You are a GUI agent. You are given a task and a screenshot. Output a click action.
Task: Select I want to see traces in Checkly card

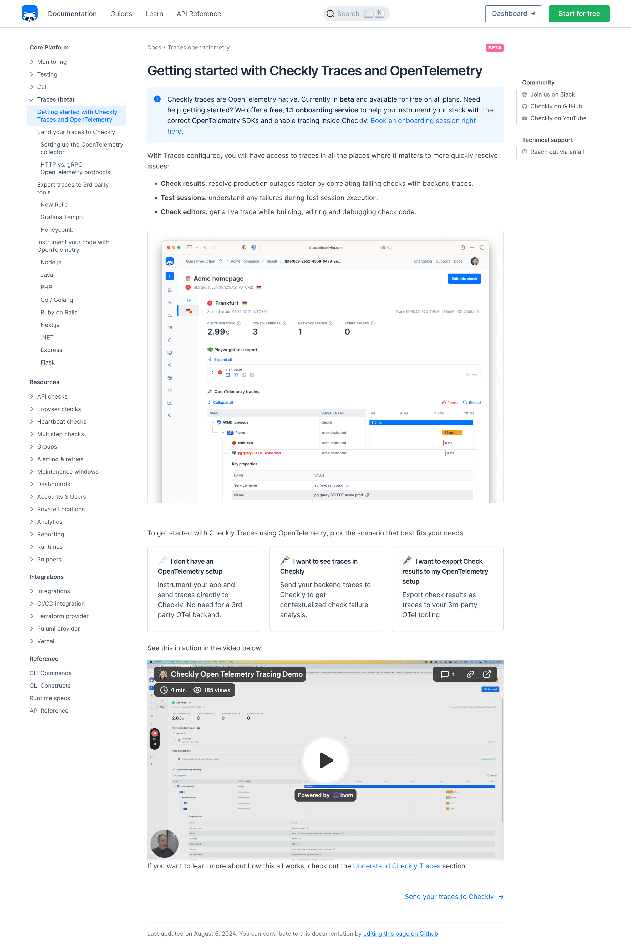[x=325, y=589]
